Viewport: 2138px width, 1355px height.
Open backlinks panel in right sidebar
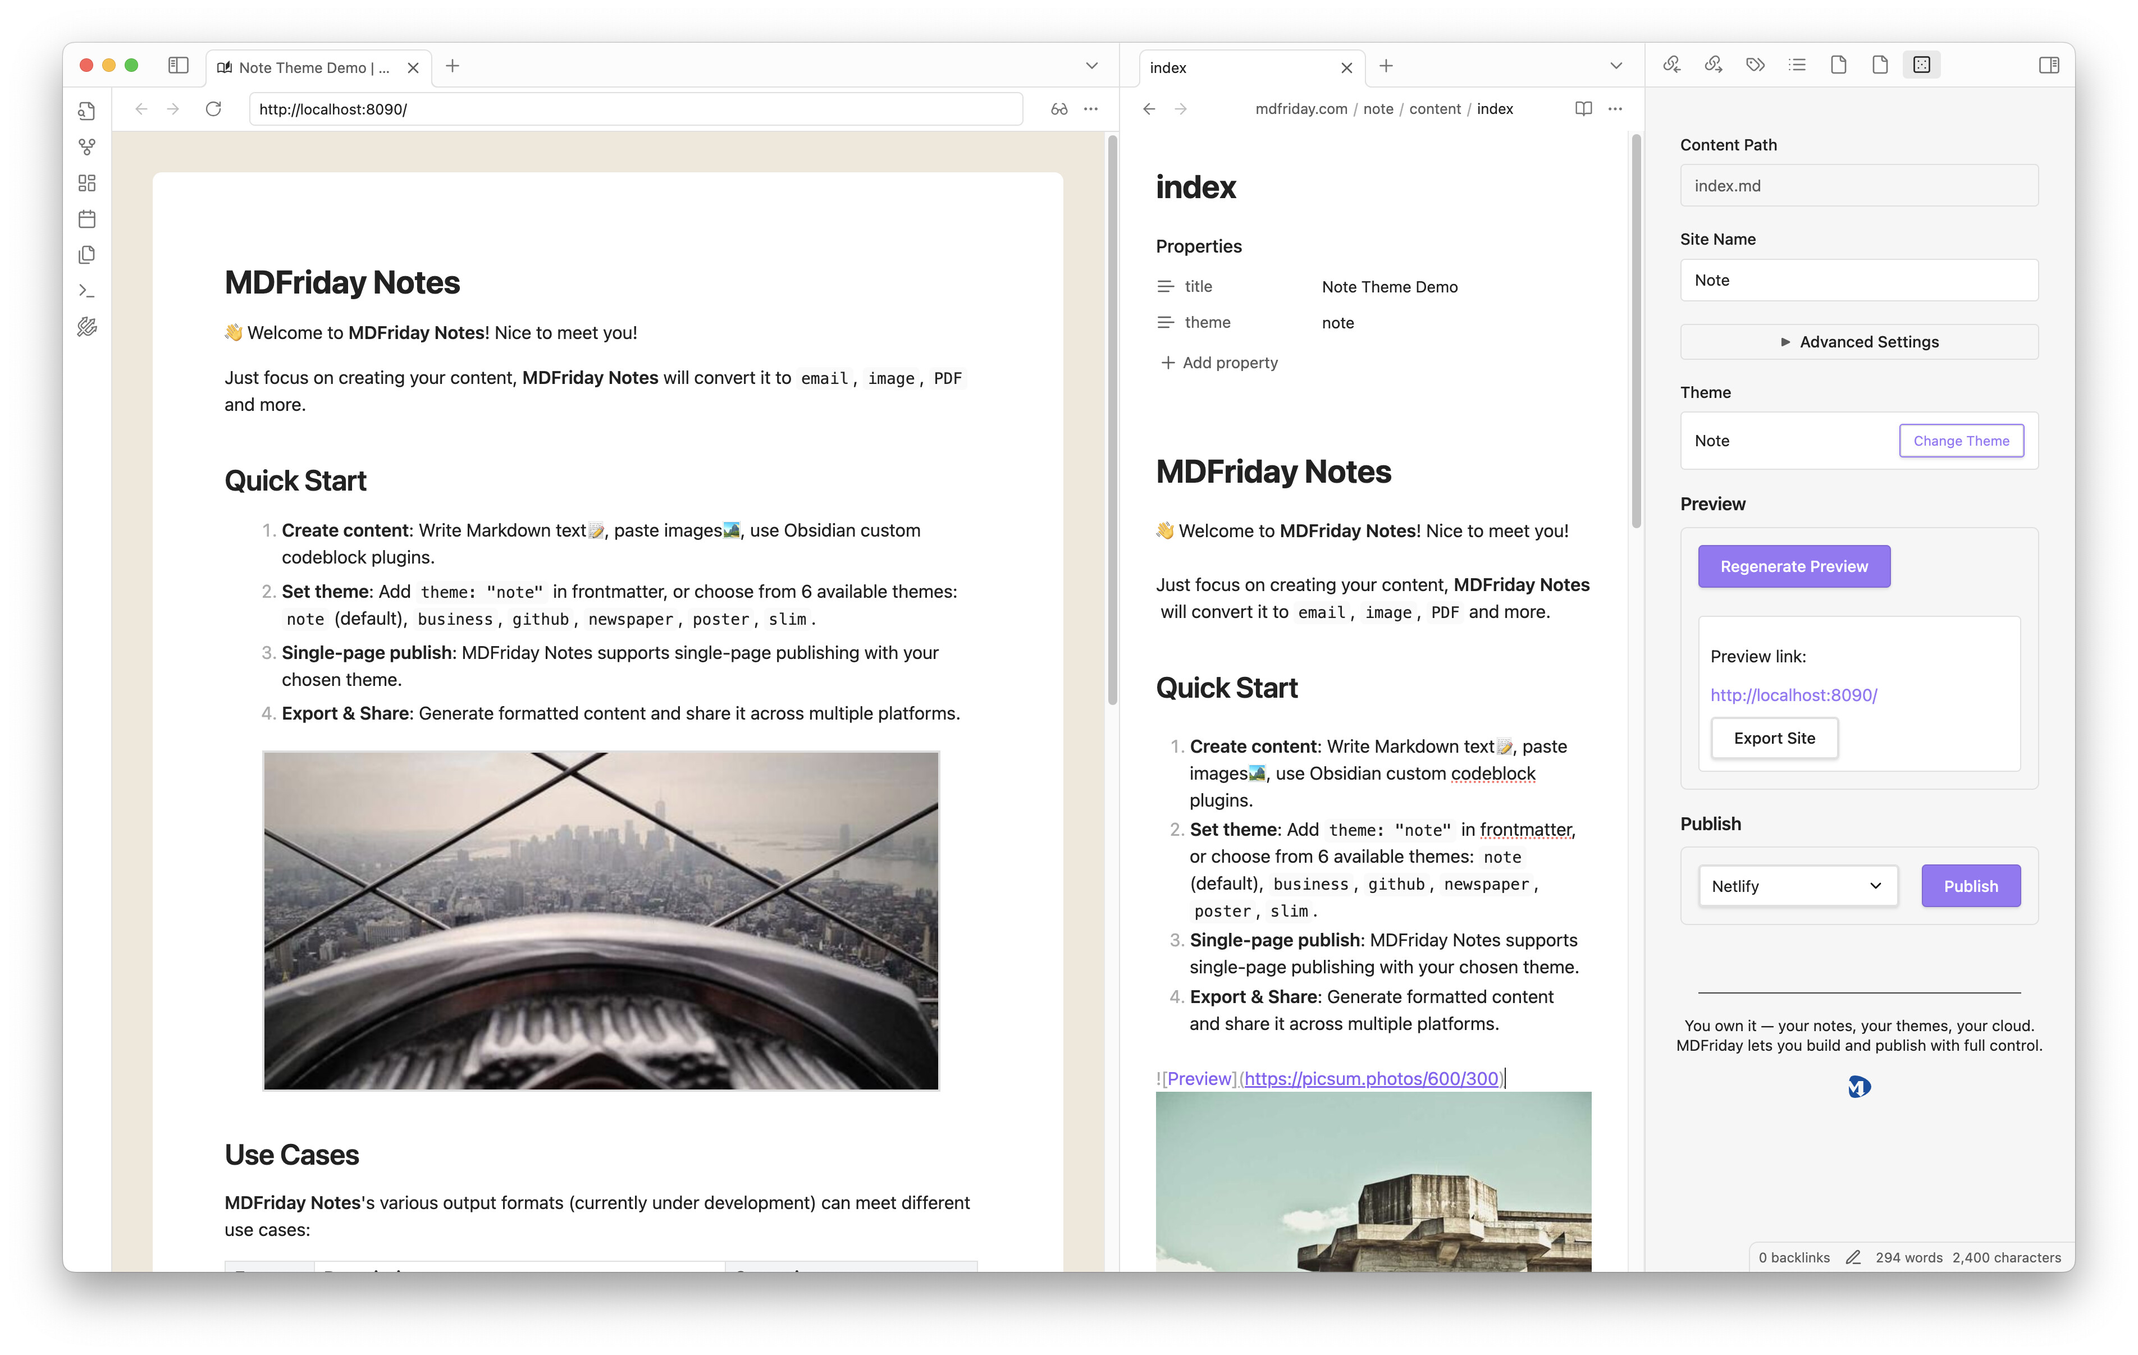1672,65
